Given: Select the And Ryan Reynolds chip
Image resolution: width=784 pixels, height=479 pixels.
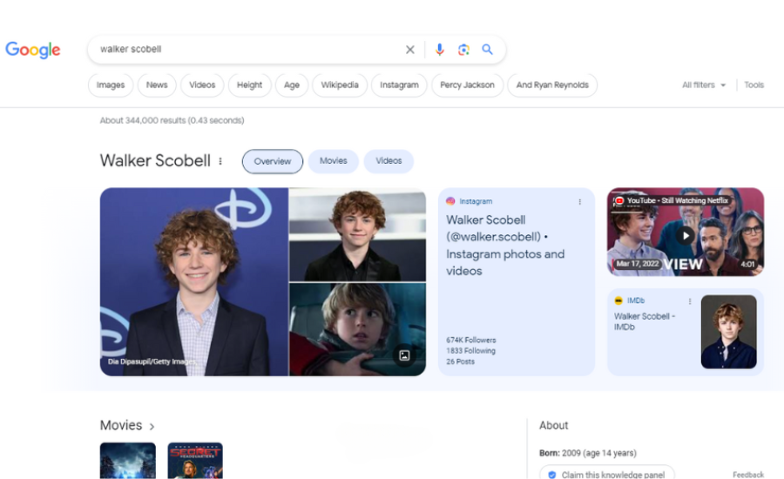Looking at the screenshot, I should [552, 85].
